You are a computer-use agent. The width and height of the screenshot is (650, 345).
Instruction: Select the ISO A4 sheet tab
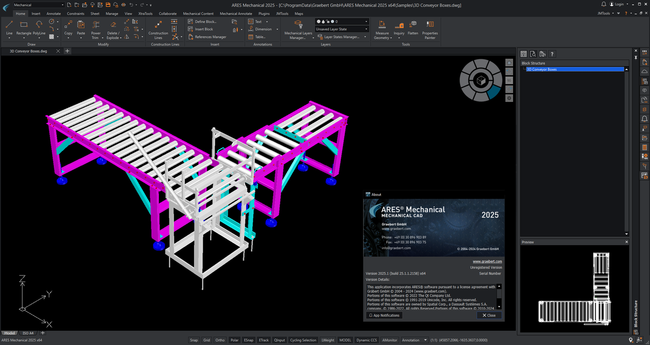point(28,333)
